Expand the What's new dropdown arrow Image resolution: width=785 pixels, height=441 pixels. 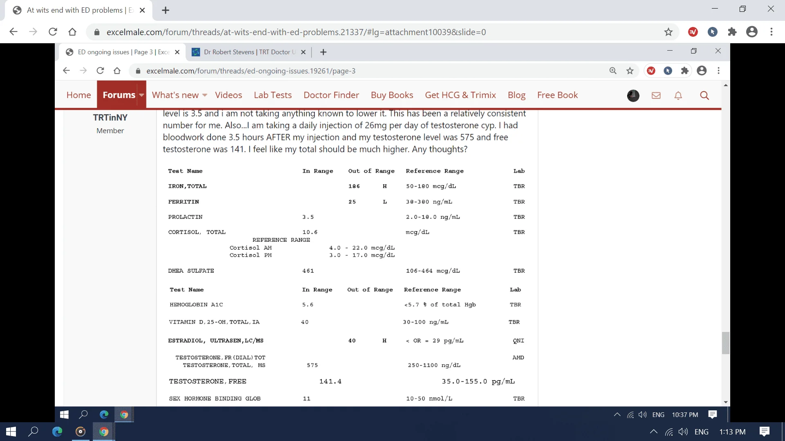pyautogui.click(x=205, y=95)
